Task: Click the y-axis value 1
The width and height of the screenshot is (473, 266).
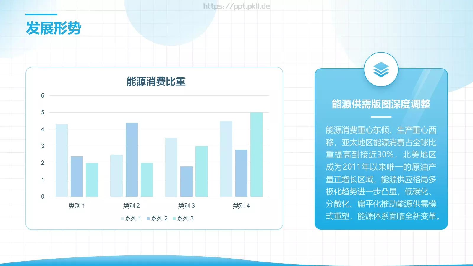Action: pyautogui.click(x=43, y=180)
